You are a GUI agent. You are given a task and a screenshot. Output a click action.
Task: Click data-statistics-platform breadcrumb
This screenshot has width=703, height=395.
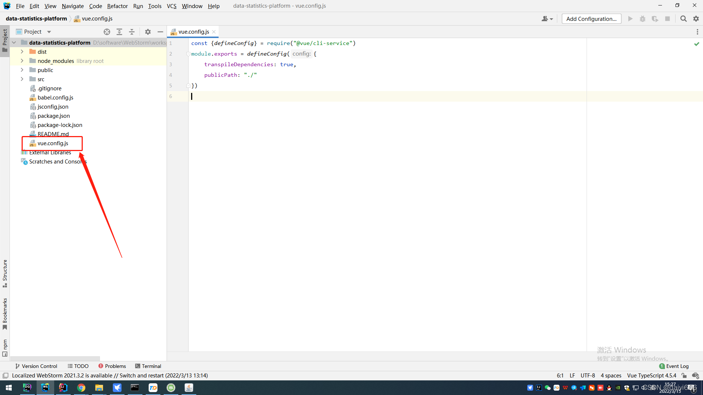pos(36,19)
